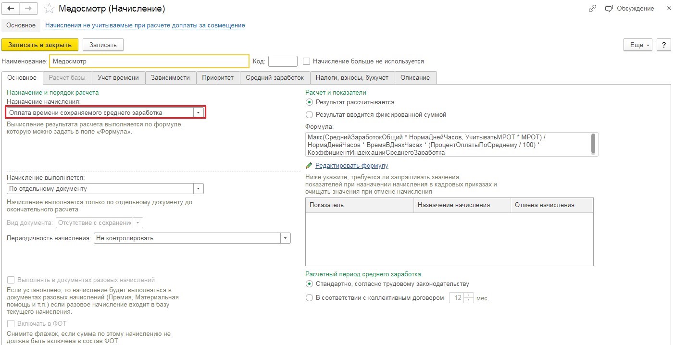674x345 pixels.
Task: Open 'Редактировать формулу' link
Action: pos(351,166)
